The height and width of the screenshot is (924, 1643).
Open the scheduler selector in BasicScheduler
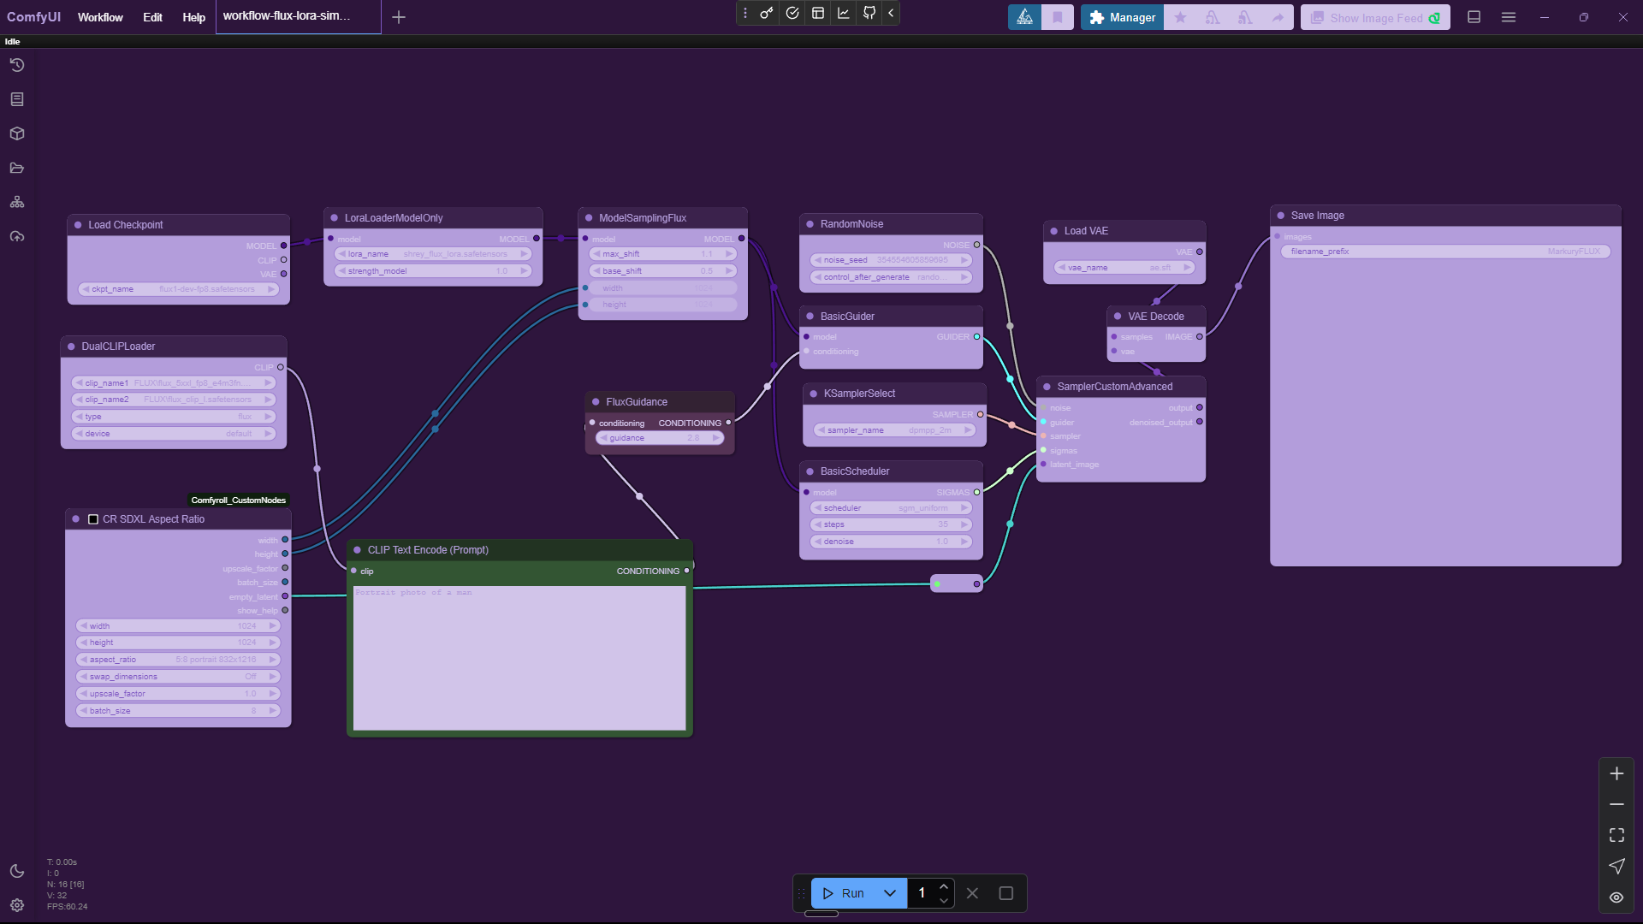click(891, 508)
